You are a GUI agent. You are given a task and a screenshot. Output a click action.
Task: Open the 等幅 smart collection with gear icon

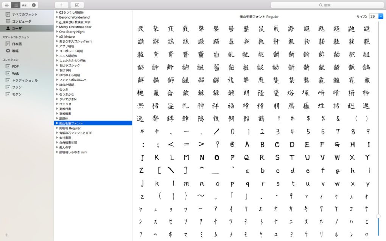pyautogui.click(x=15, y=51)
